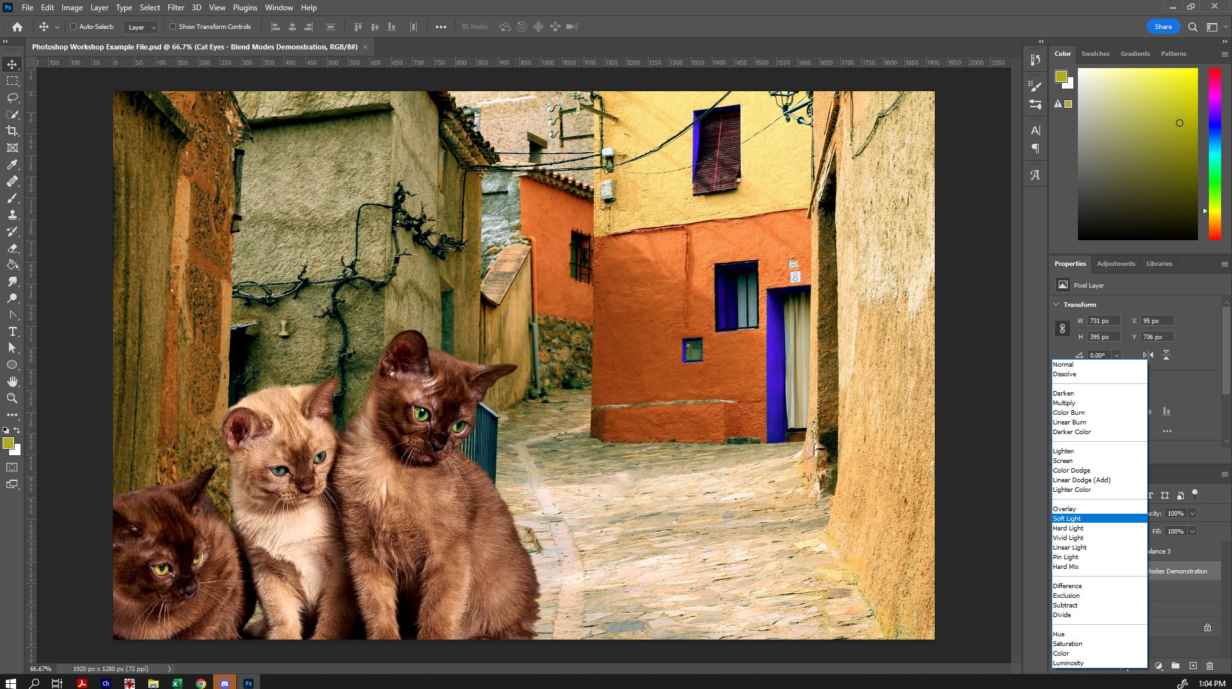1232x689 pixels.
Task: Click the Transform more options ellipsis
Action: coord(1167,432)
